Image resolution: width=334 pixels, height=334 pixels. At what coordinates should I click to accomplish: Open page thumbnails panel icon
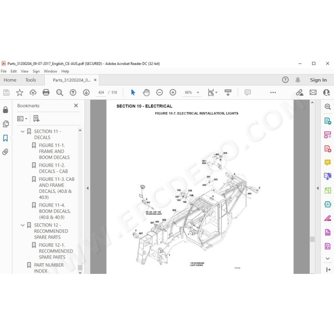pos(6,124)
